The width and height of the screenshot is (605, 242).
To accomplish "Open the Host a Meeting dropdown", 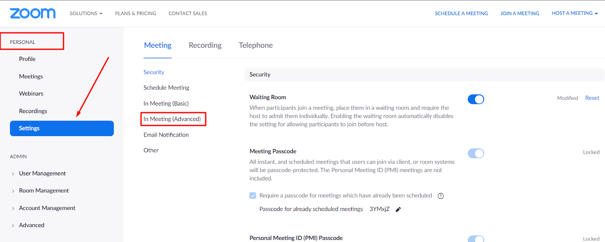I will tap(575, 13).
